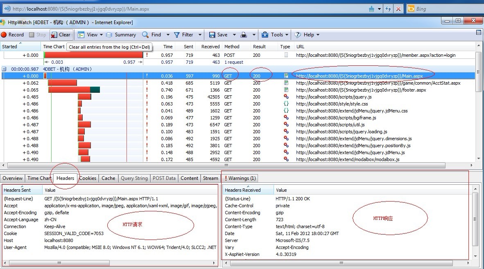Switch to the Content tab
The width and height of the screenshot is (484, 269).
click(x=189, y=178)
